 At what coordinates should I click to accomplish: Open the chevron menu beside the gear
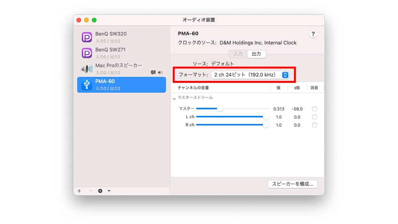pos(109,191)
